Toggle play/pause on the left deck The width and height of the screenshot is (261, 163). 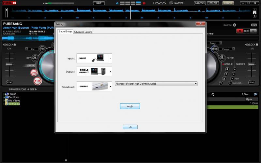(38, 81)
